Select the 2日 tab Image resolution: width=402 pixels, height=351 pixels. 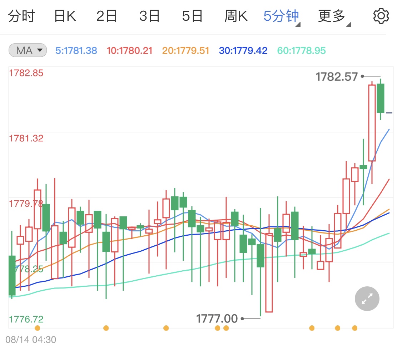[x=106, y=16]
